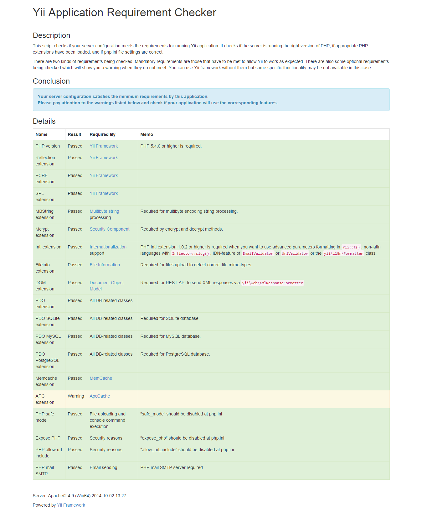
Task: Click the server info line in the footer
Action: point(80,496)
